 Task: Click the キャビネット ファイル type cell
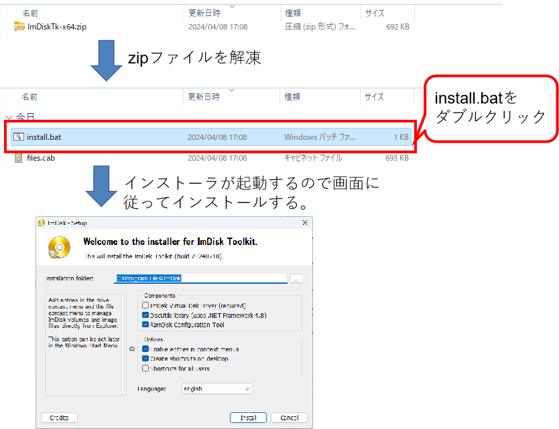point(313,158)
